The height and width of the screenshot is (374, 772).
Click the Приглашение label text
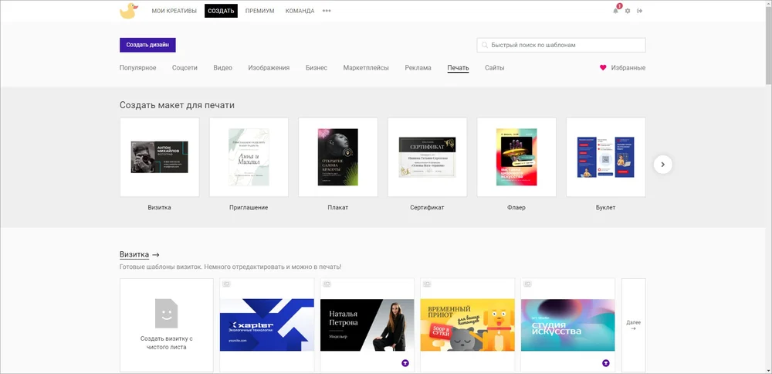(249, 207)
